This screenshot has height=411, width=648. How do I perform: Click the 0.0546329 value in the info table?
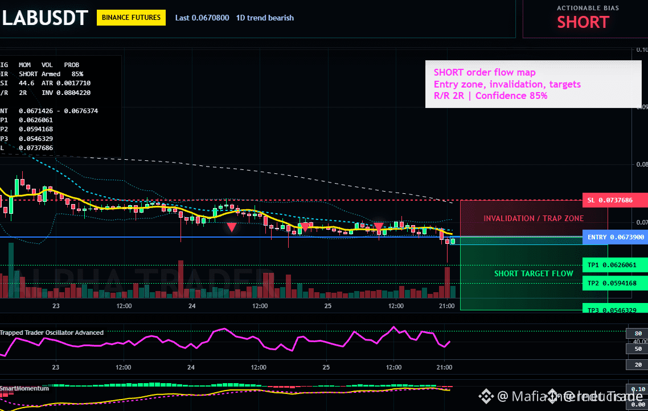coord(36,139)
